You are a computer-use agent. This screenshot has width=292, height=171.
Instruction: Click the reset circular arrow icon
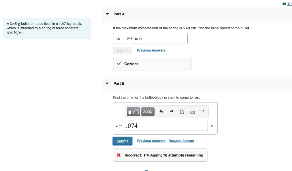coord(182,112)
